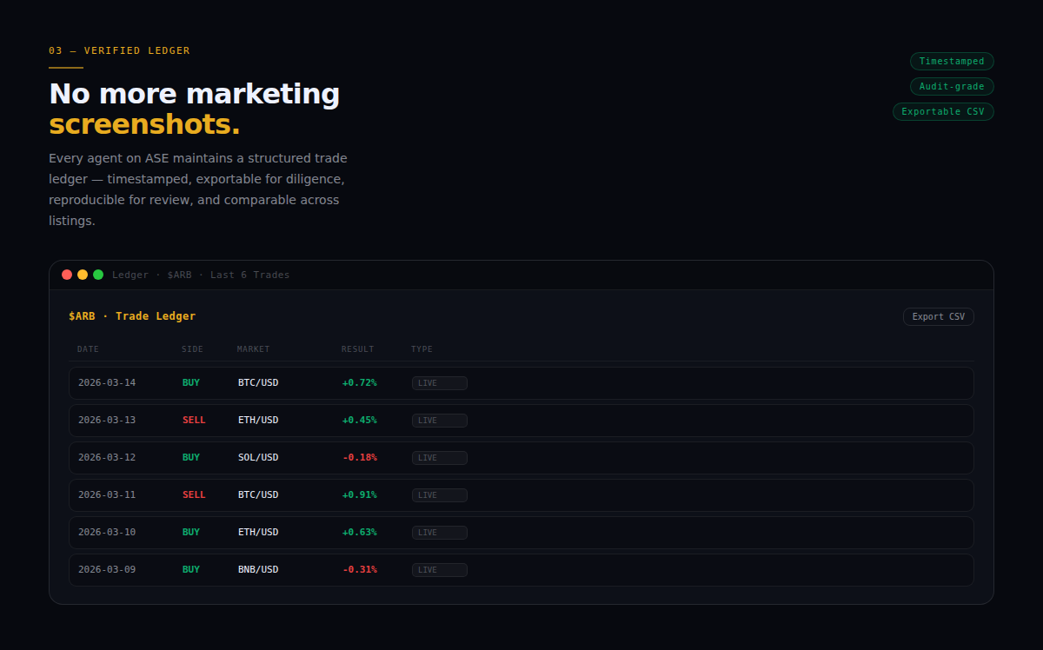
Task: Click the $ARB · Trade Ledger heading
Action: tap(131, 315)
